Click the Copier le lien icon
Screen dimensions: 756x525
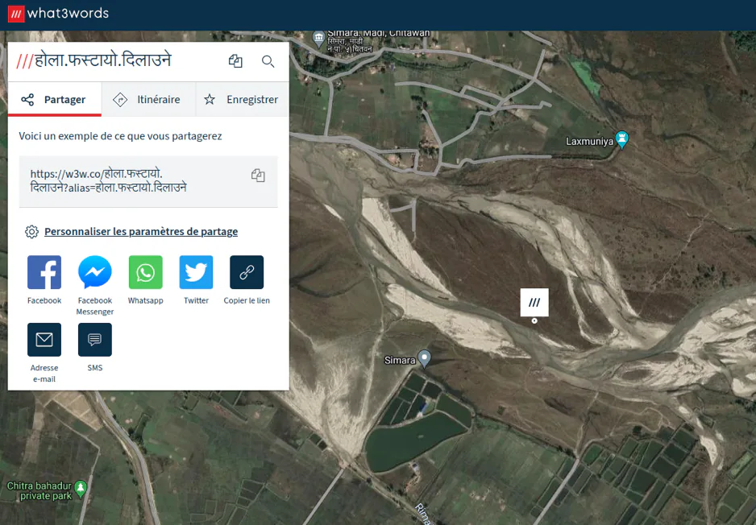point(247,272)
